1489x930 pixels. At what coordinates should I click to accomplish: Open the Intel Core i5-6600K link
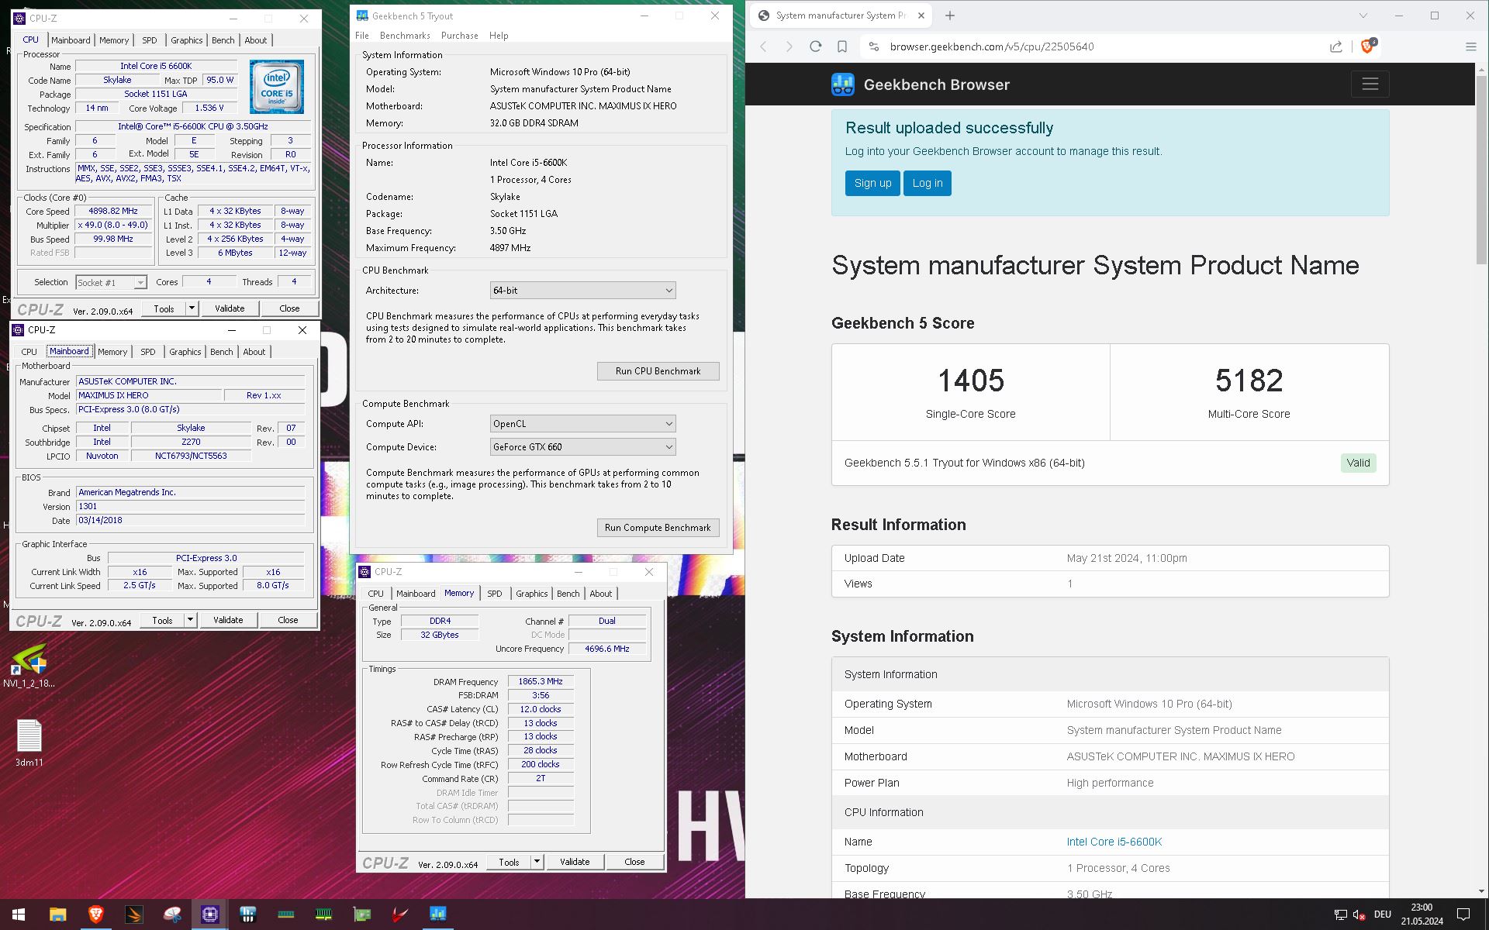(1114, 842)
